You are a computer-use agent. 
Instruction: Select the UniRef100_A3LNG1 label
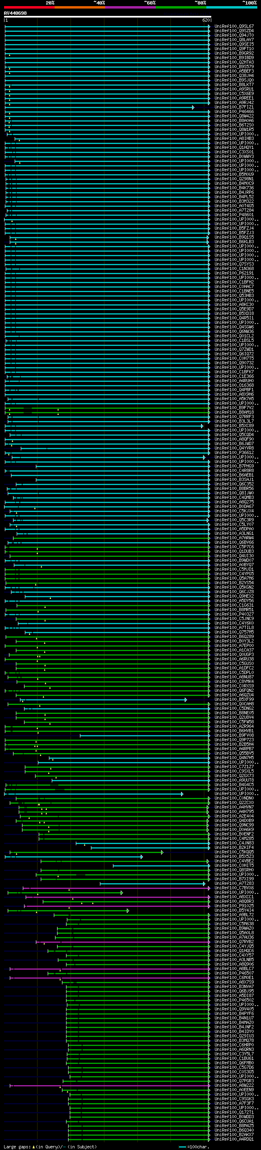pos(234,534)
